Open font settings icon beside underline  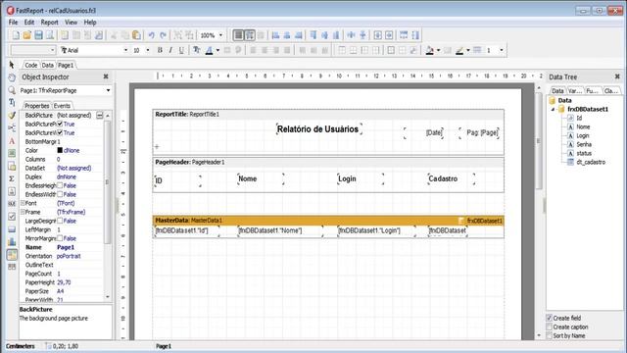pyautogui.click(x=196, y=50)
